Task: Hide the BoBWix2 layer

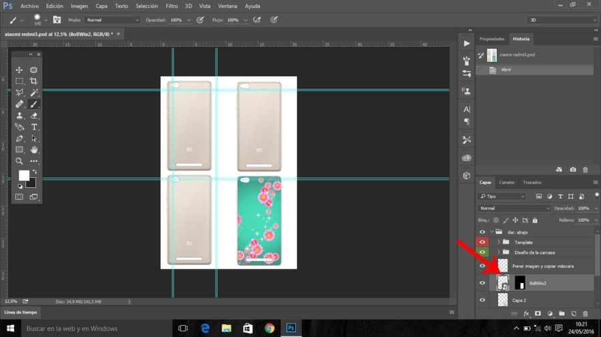Action: (482, 283)
